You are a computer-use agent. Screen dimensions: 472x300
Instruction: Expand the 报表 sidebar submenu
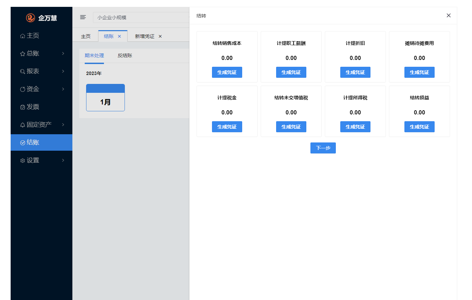[41, 71]
